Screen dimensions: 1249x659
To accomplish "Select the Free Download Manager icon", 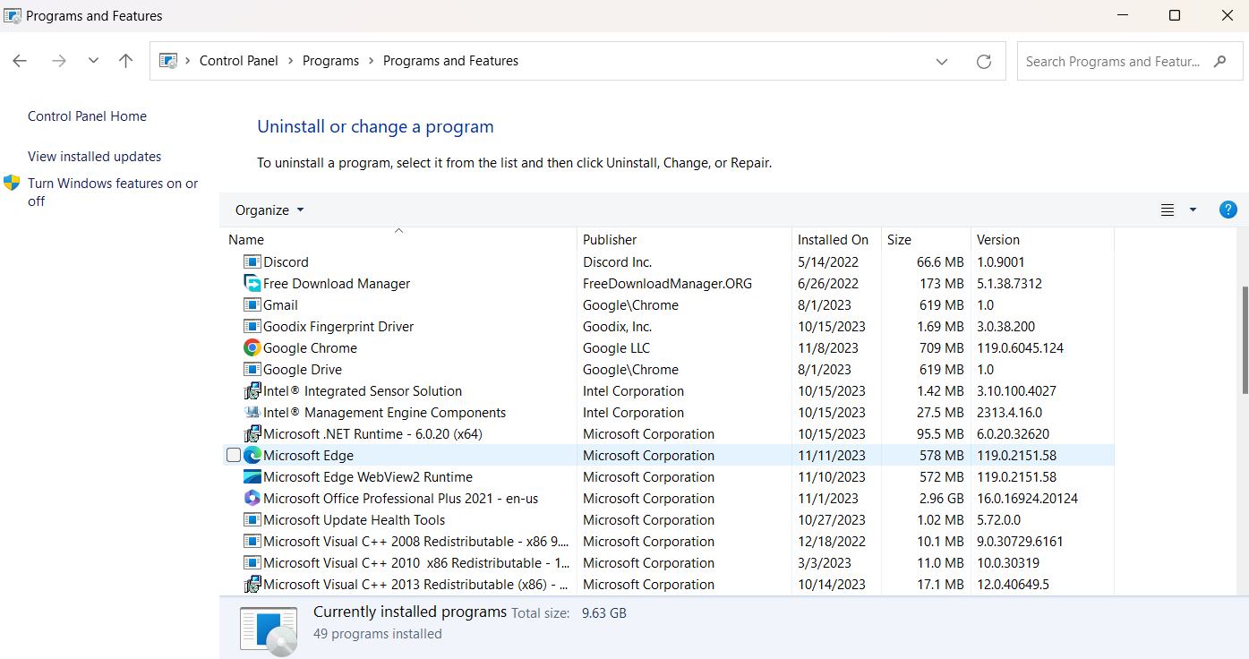I will 252,283.
